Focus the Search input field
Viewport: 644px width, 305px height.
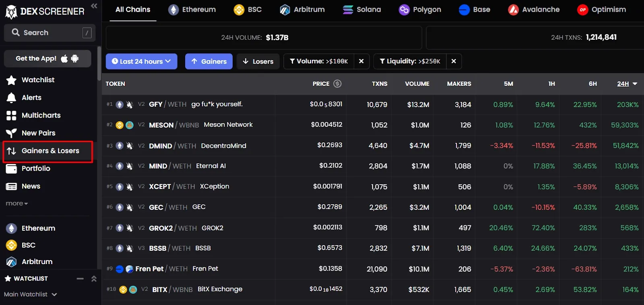pos(50,33)
